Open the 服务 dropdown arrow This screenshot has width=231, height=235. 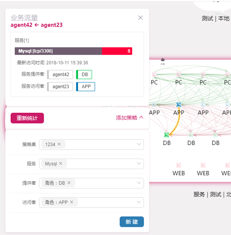pyautogui.click(x=139, y=164)
